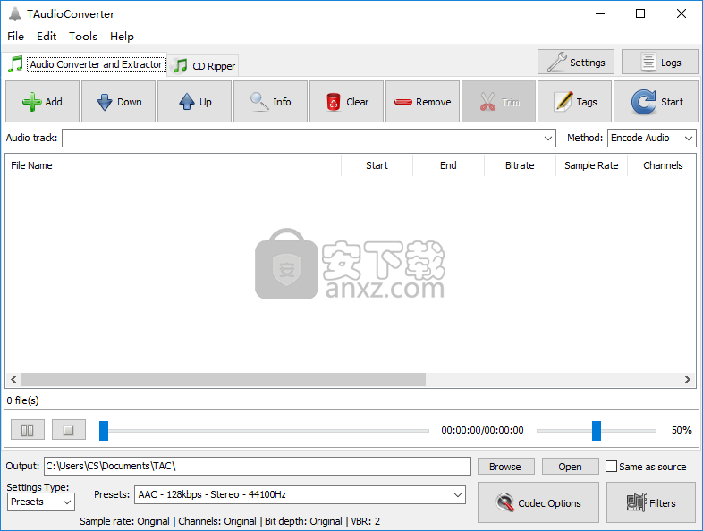Switch to the CD Ripper tab
This screenshot has height=531, width=703.
tap(205, 65)
